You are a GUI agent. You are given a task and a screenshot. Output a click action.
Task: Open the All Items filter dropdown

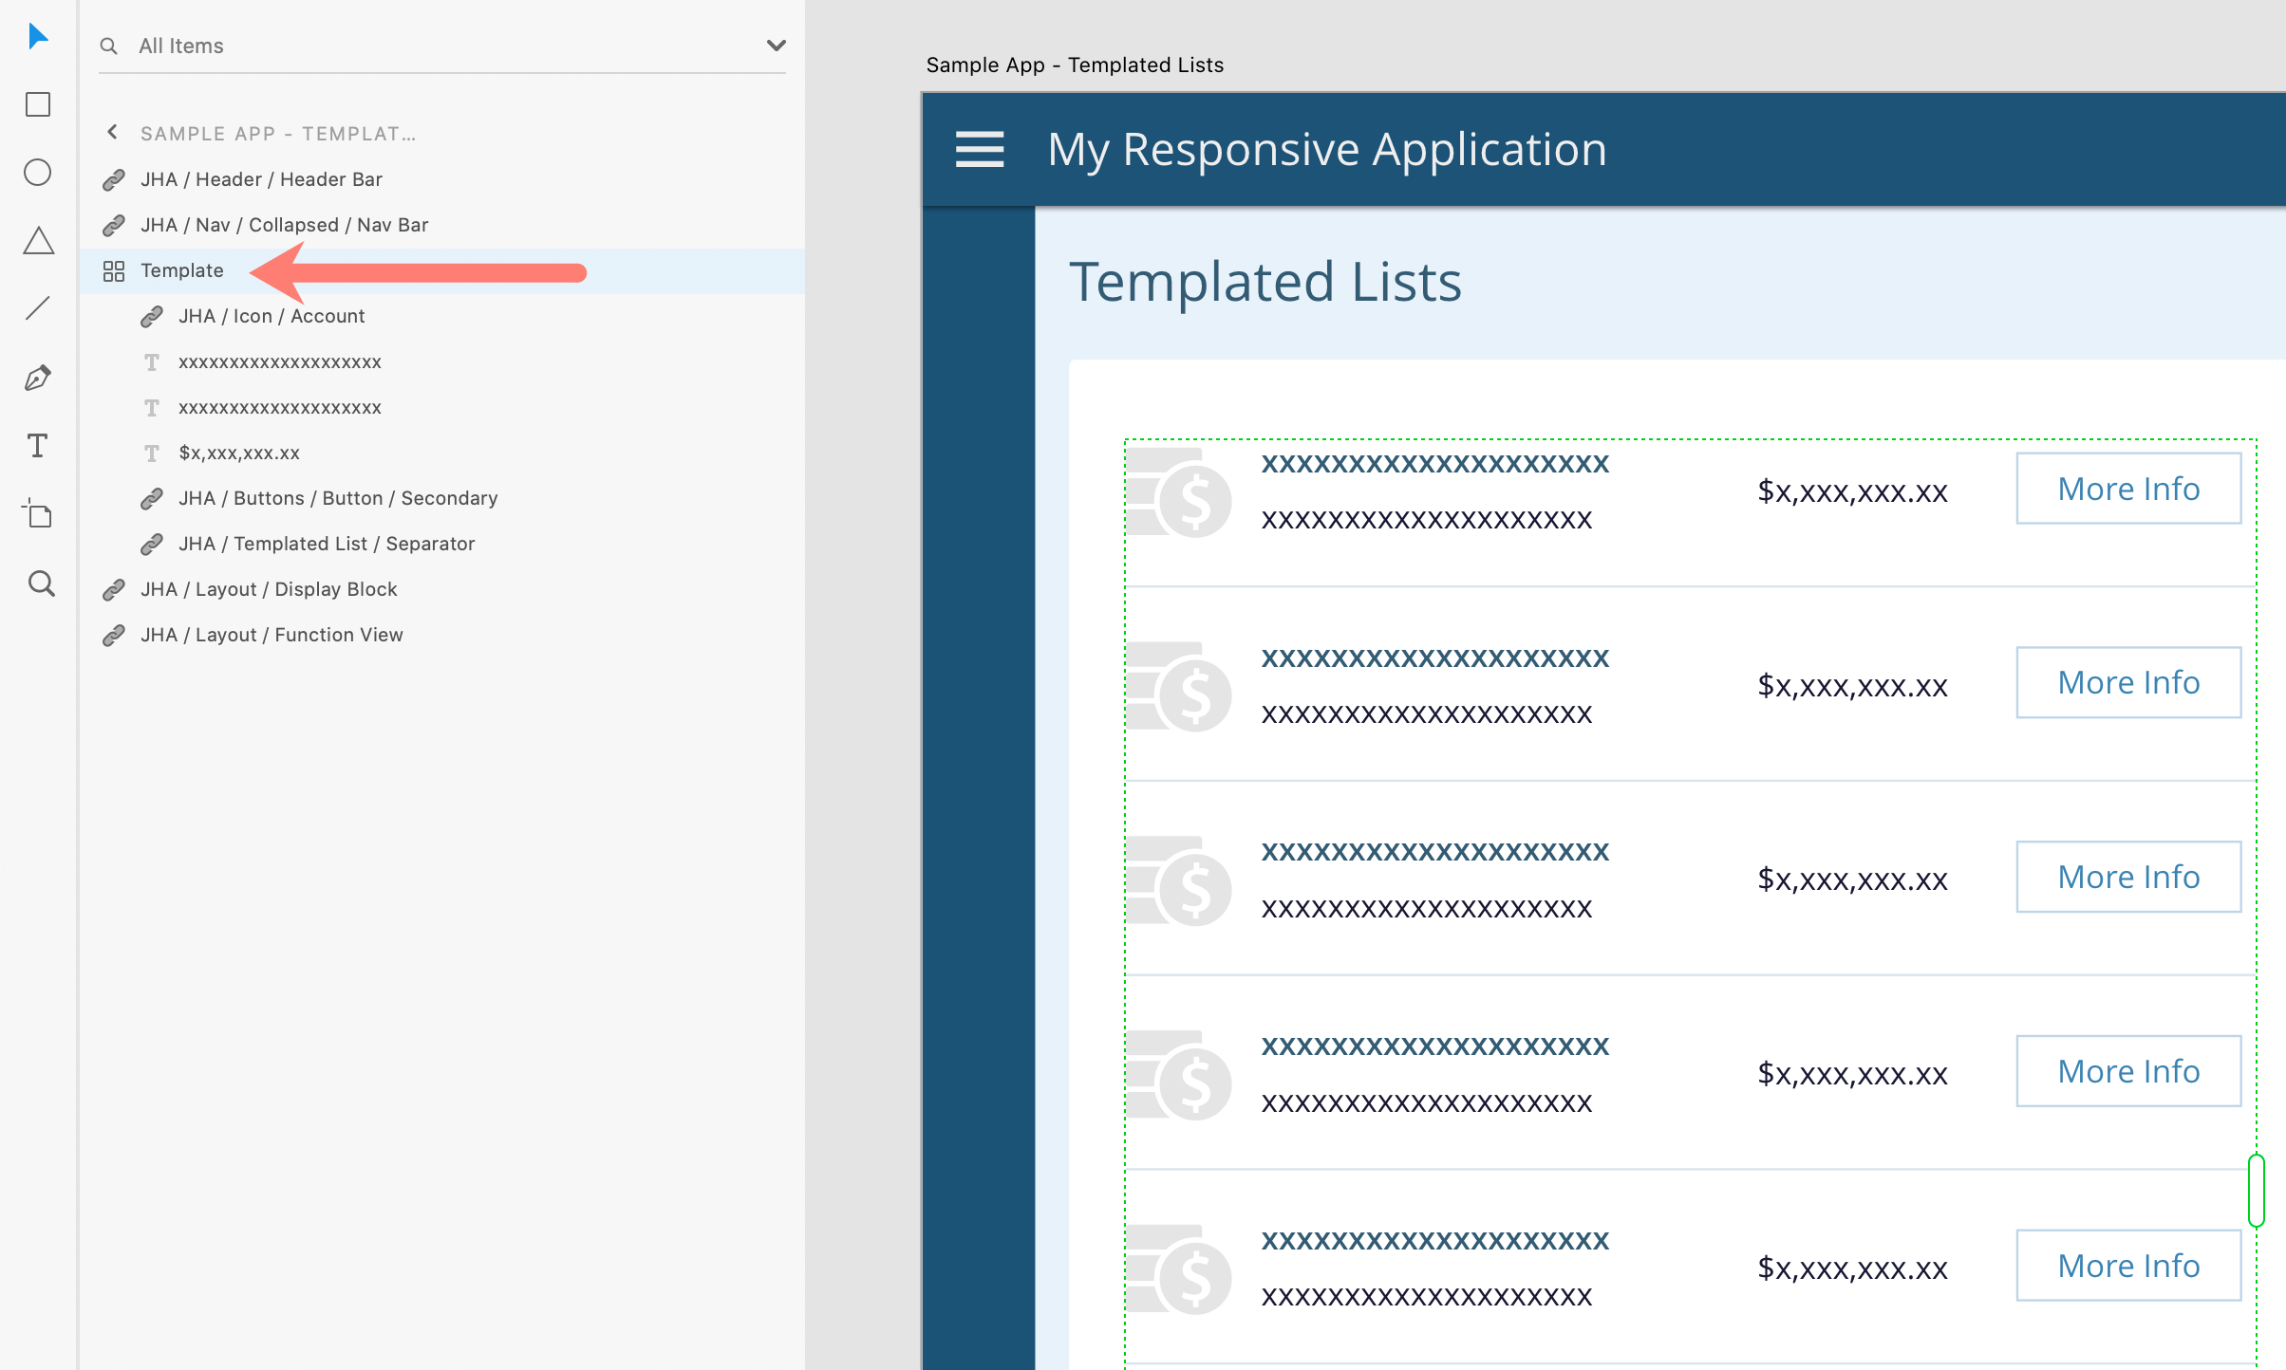coord(776,46)
